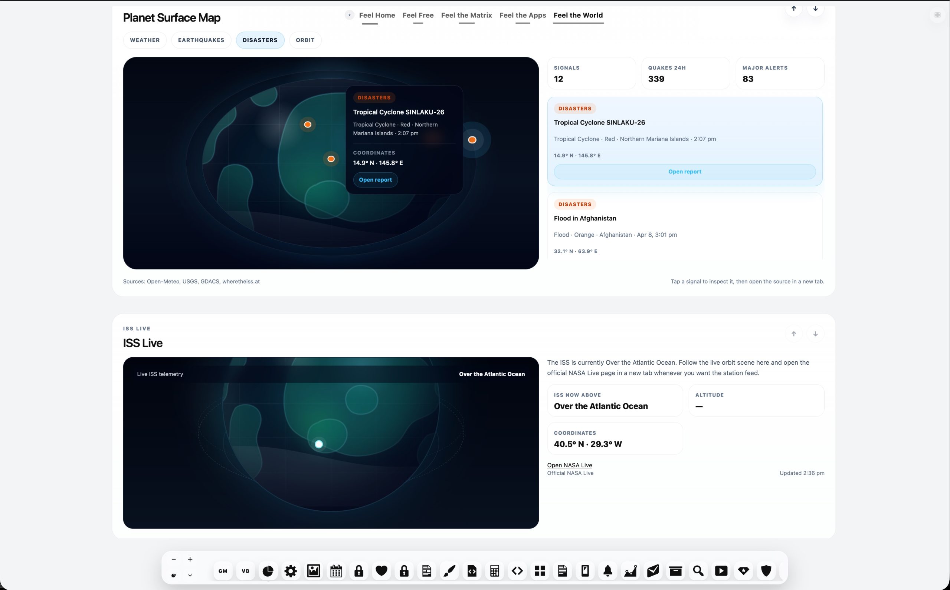This screenshot has height=590, width=950.
Task: Open the code file icon in dock
Action: click(472, 571)
